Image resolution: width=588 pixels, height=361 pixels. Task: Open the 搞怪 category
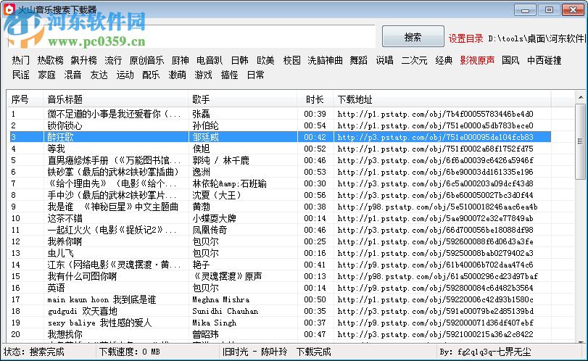pos(229,75)
